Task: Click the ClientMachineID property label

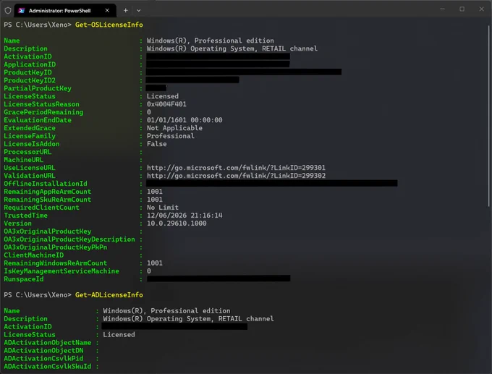Action: coord(33,255)
